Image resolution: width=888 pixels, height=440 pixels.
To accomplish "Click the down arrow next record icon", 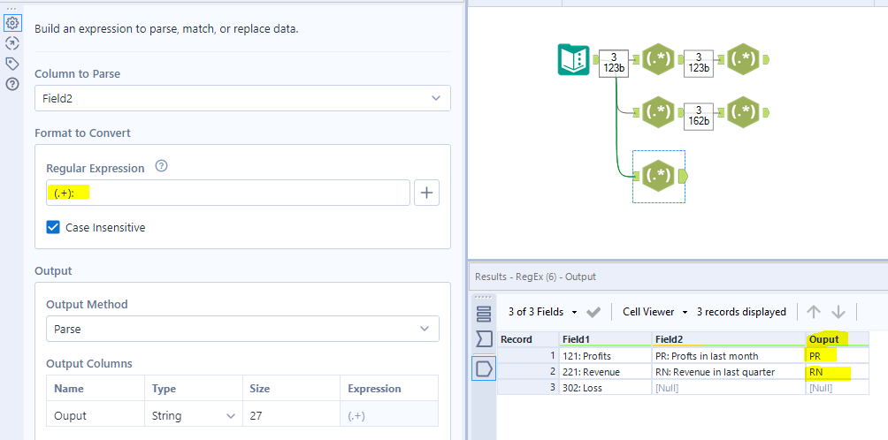I will 838,312.
